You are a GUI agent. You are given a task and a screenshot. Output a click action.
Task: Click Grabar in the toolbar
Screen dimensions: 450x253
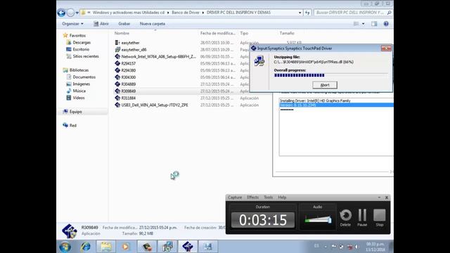pyautogui.click(x=124, y=24)
